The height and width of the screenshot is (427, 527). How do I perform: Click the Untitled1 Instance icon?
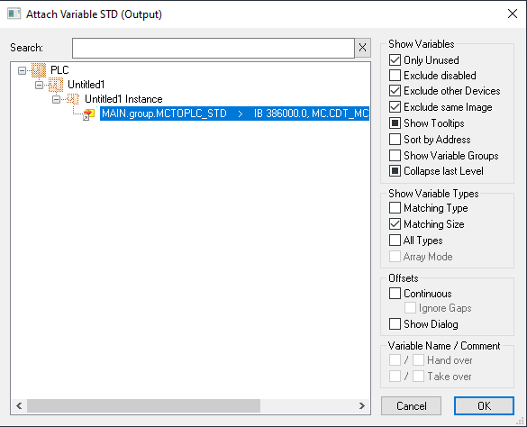pyautogui.click(x=73, y=99)
